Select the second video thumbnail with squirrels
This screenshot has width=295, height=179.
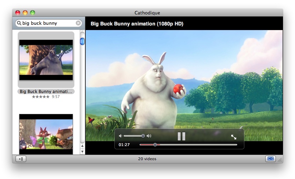pos(46,134)
